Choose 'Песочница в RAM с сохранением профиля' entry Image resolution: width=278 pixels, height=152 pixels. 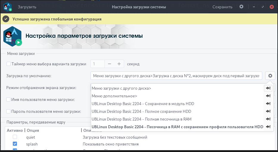[x=177, y=127]
